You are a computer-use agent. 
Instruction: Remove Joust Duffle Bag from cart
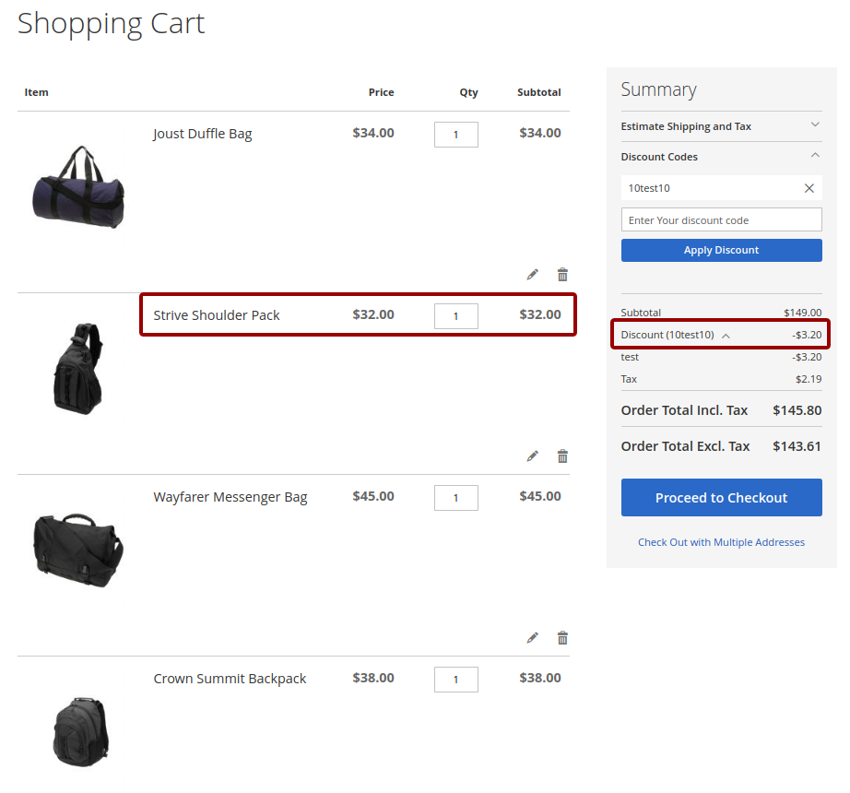(x=562, y=275)
